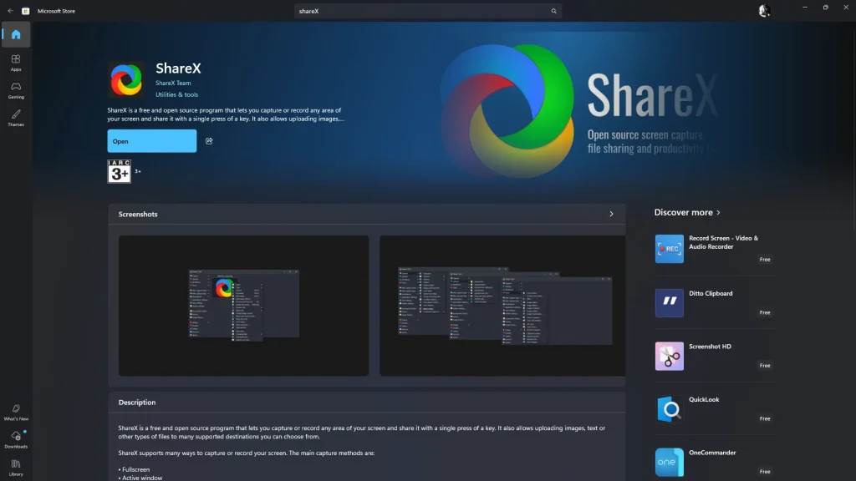The height and width of the screenshot is (481, 856).
Task: Open the Themes sidebar section
Action: coord(16,118)
